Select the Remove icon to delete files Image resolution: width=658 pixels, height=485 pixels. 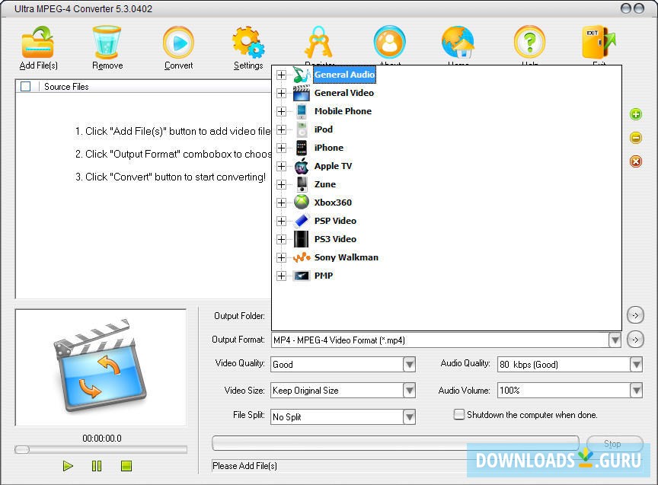pyautogui.click(x=107, y=43)
